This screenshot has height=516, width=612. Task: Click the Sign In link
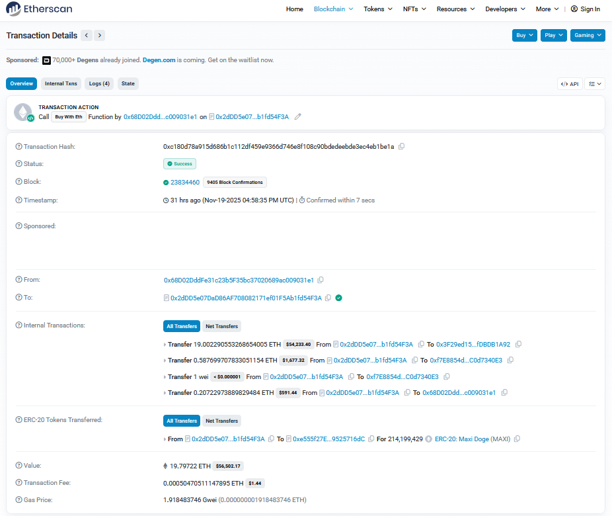[x=586, y=9]
